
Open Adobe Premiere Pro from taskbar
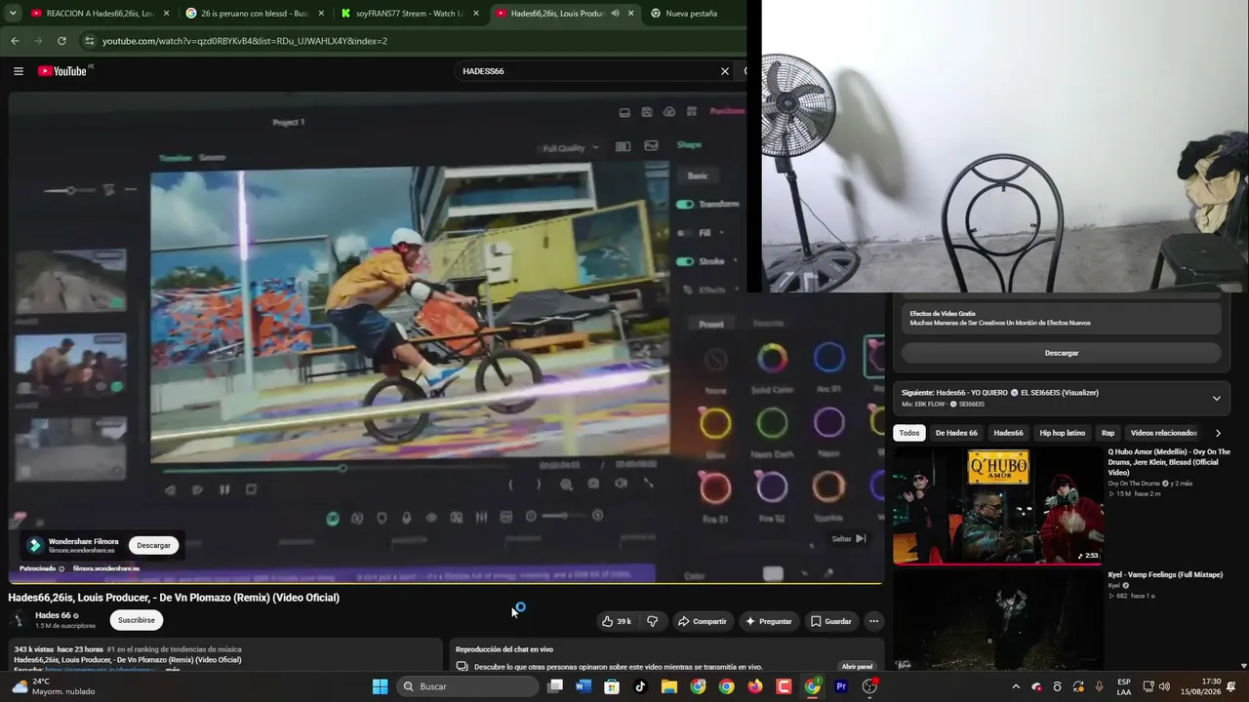(x=840, y=686)
